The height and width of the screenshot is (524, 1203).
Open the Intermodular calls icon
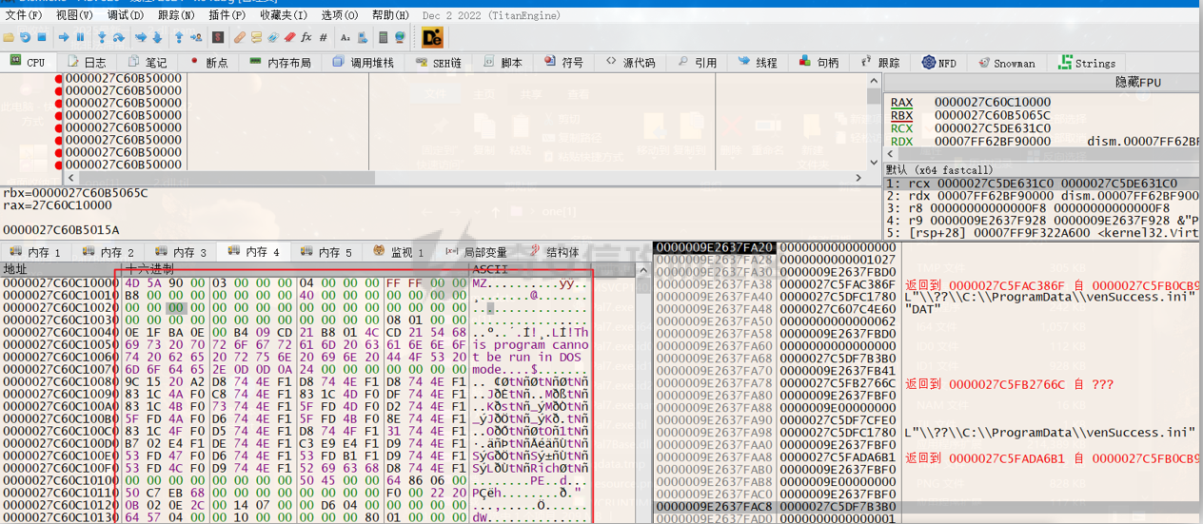point(363,37)
